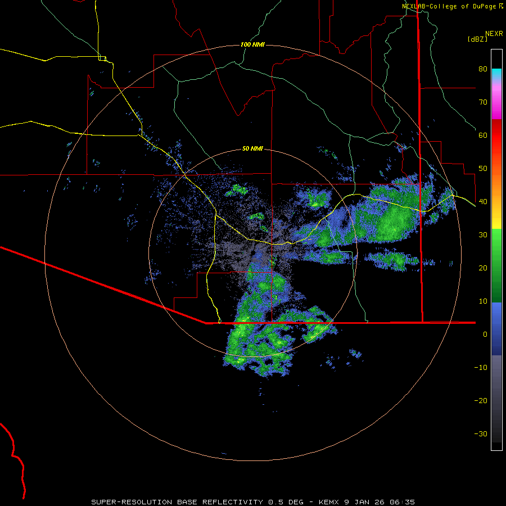
Task: Click the 20 dBZ scale value
Action: pos(483,268)
